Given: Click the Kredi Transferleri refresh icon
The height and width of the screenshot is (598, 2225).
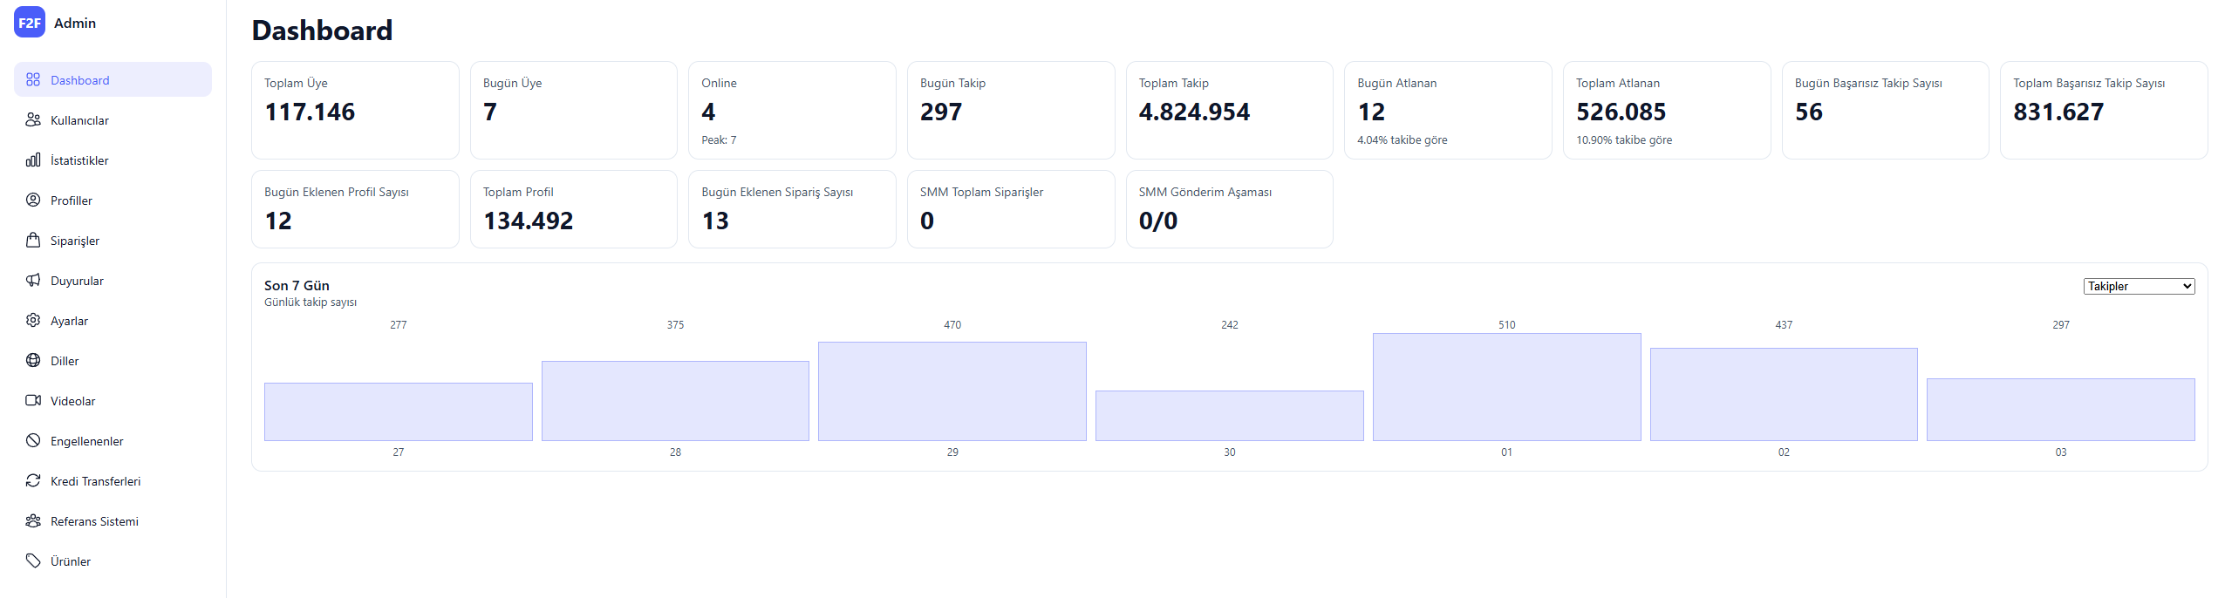Looking at the screenshot, I should point(33,480).
